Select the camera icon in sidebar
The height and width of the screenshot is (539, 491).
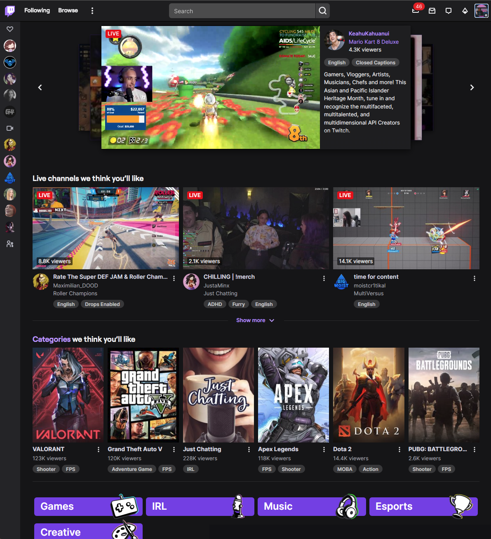pos(10,128)
